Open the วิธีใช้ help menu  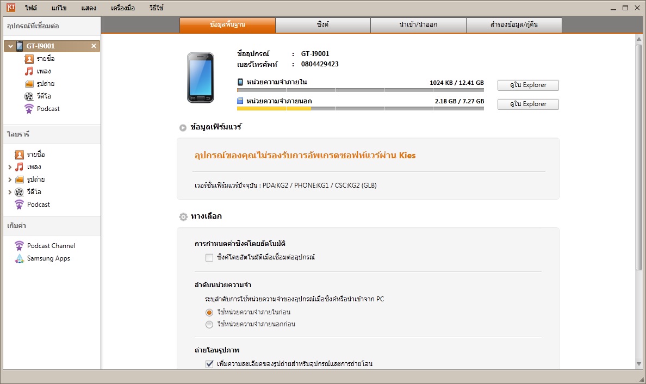click(156, 8)
